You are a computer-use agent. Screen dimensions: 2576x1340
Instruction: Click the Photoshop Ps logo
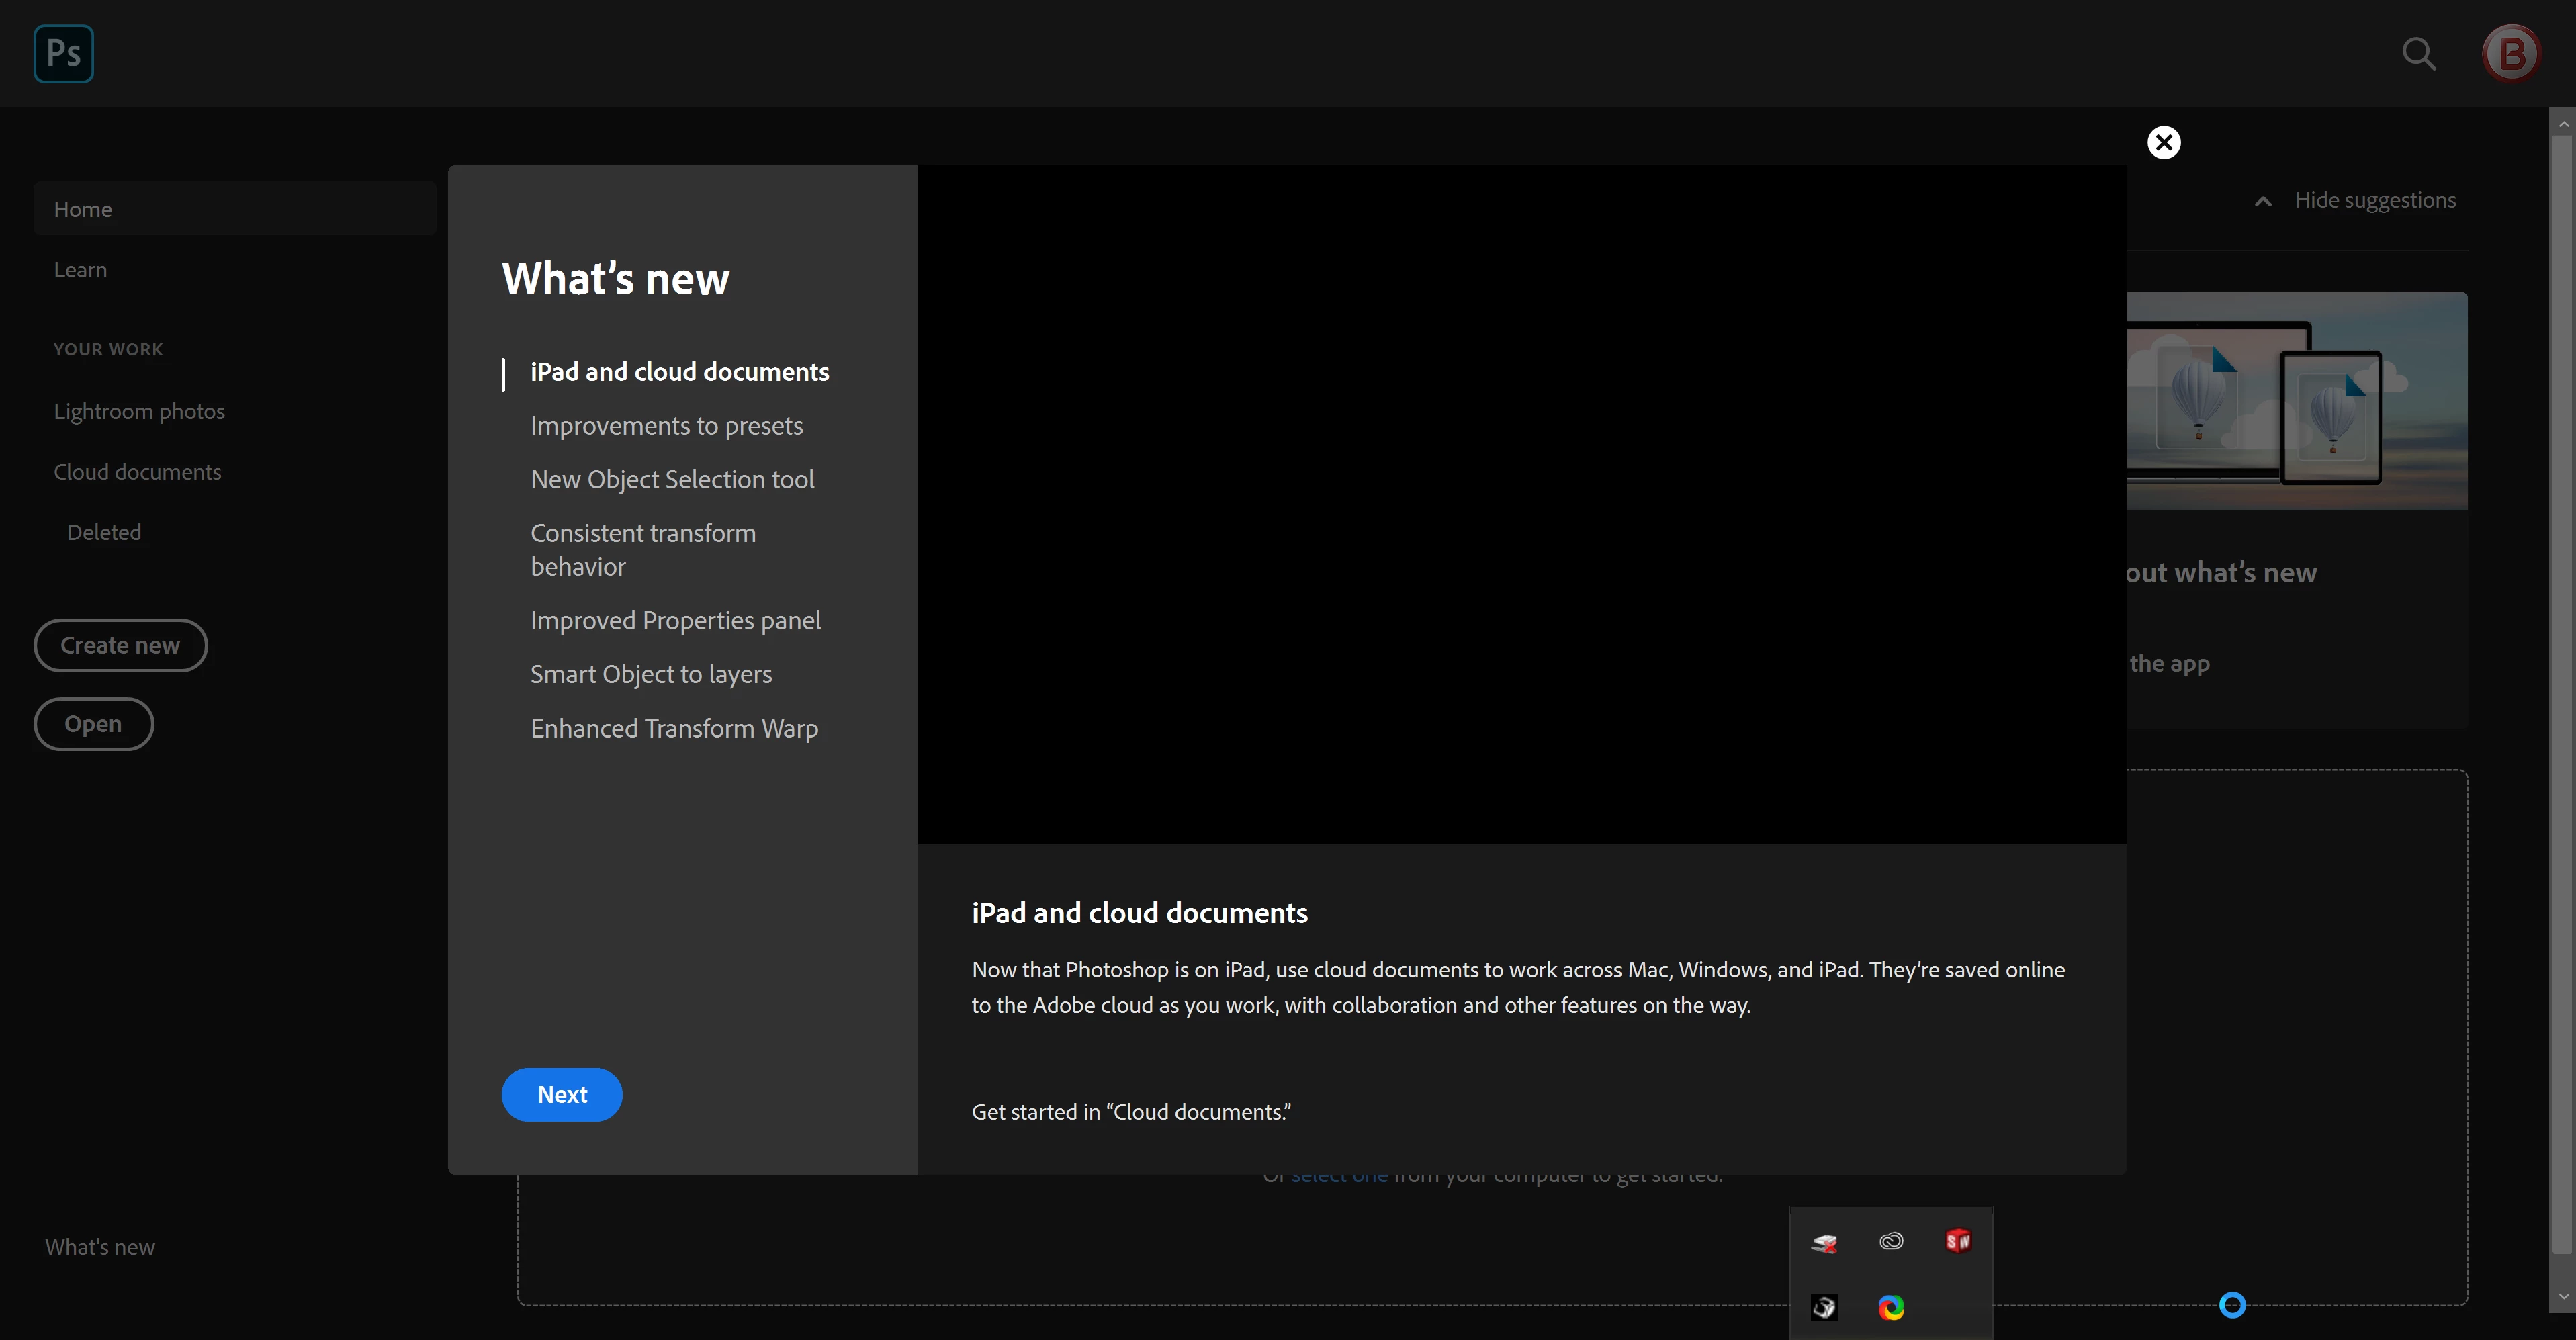[63, 53]
